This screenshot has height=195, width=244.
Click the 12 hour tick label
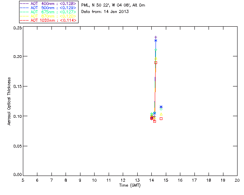click(123, 180)
